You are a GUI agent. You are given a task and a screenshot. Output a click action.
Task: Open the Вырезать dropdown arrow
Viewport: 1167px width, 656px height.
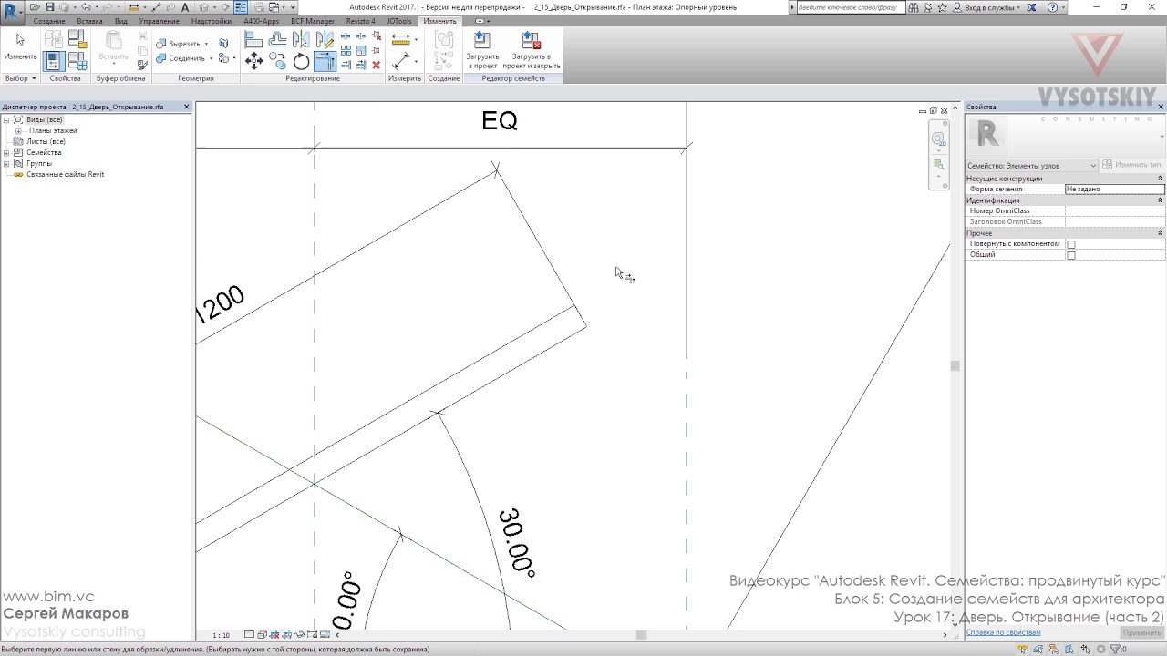coord(206,44)
